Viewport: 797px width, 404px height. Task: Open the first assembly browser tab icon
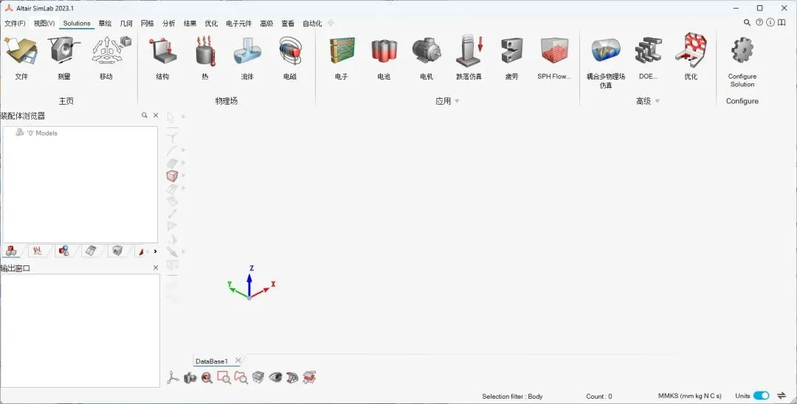(x=12, y=251)
